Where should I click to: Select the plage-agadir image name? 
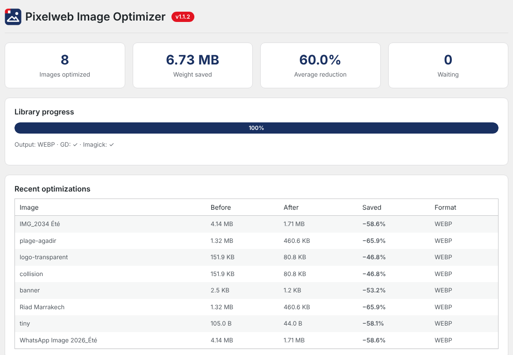pyautogui.click(x=38, y=241)
